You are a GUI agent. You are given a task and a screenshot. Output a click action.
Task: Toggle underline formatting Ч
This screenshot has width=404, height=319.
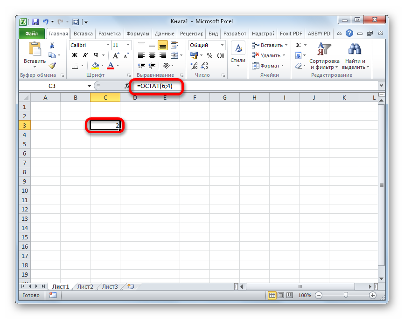click(x=96, y=55)
